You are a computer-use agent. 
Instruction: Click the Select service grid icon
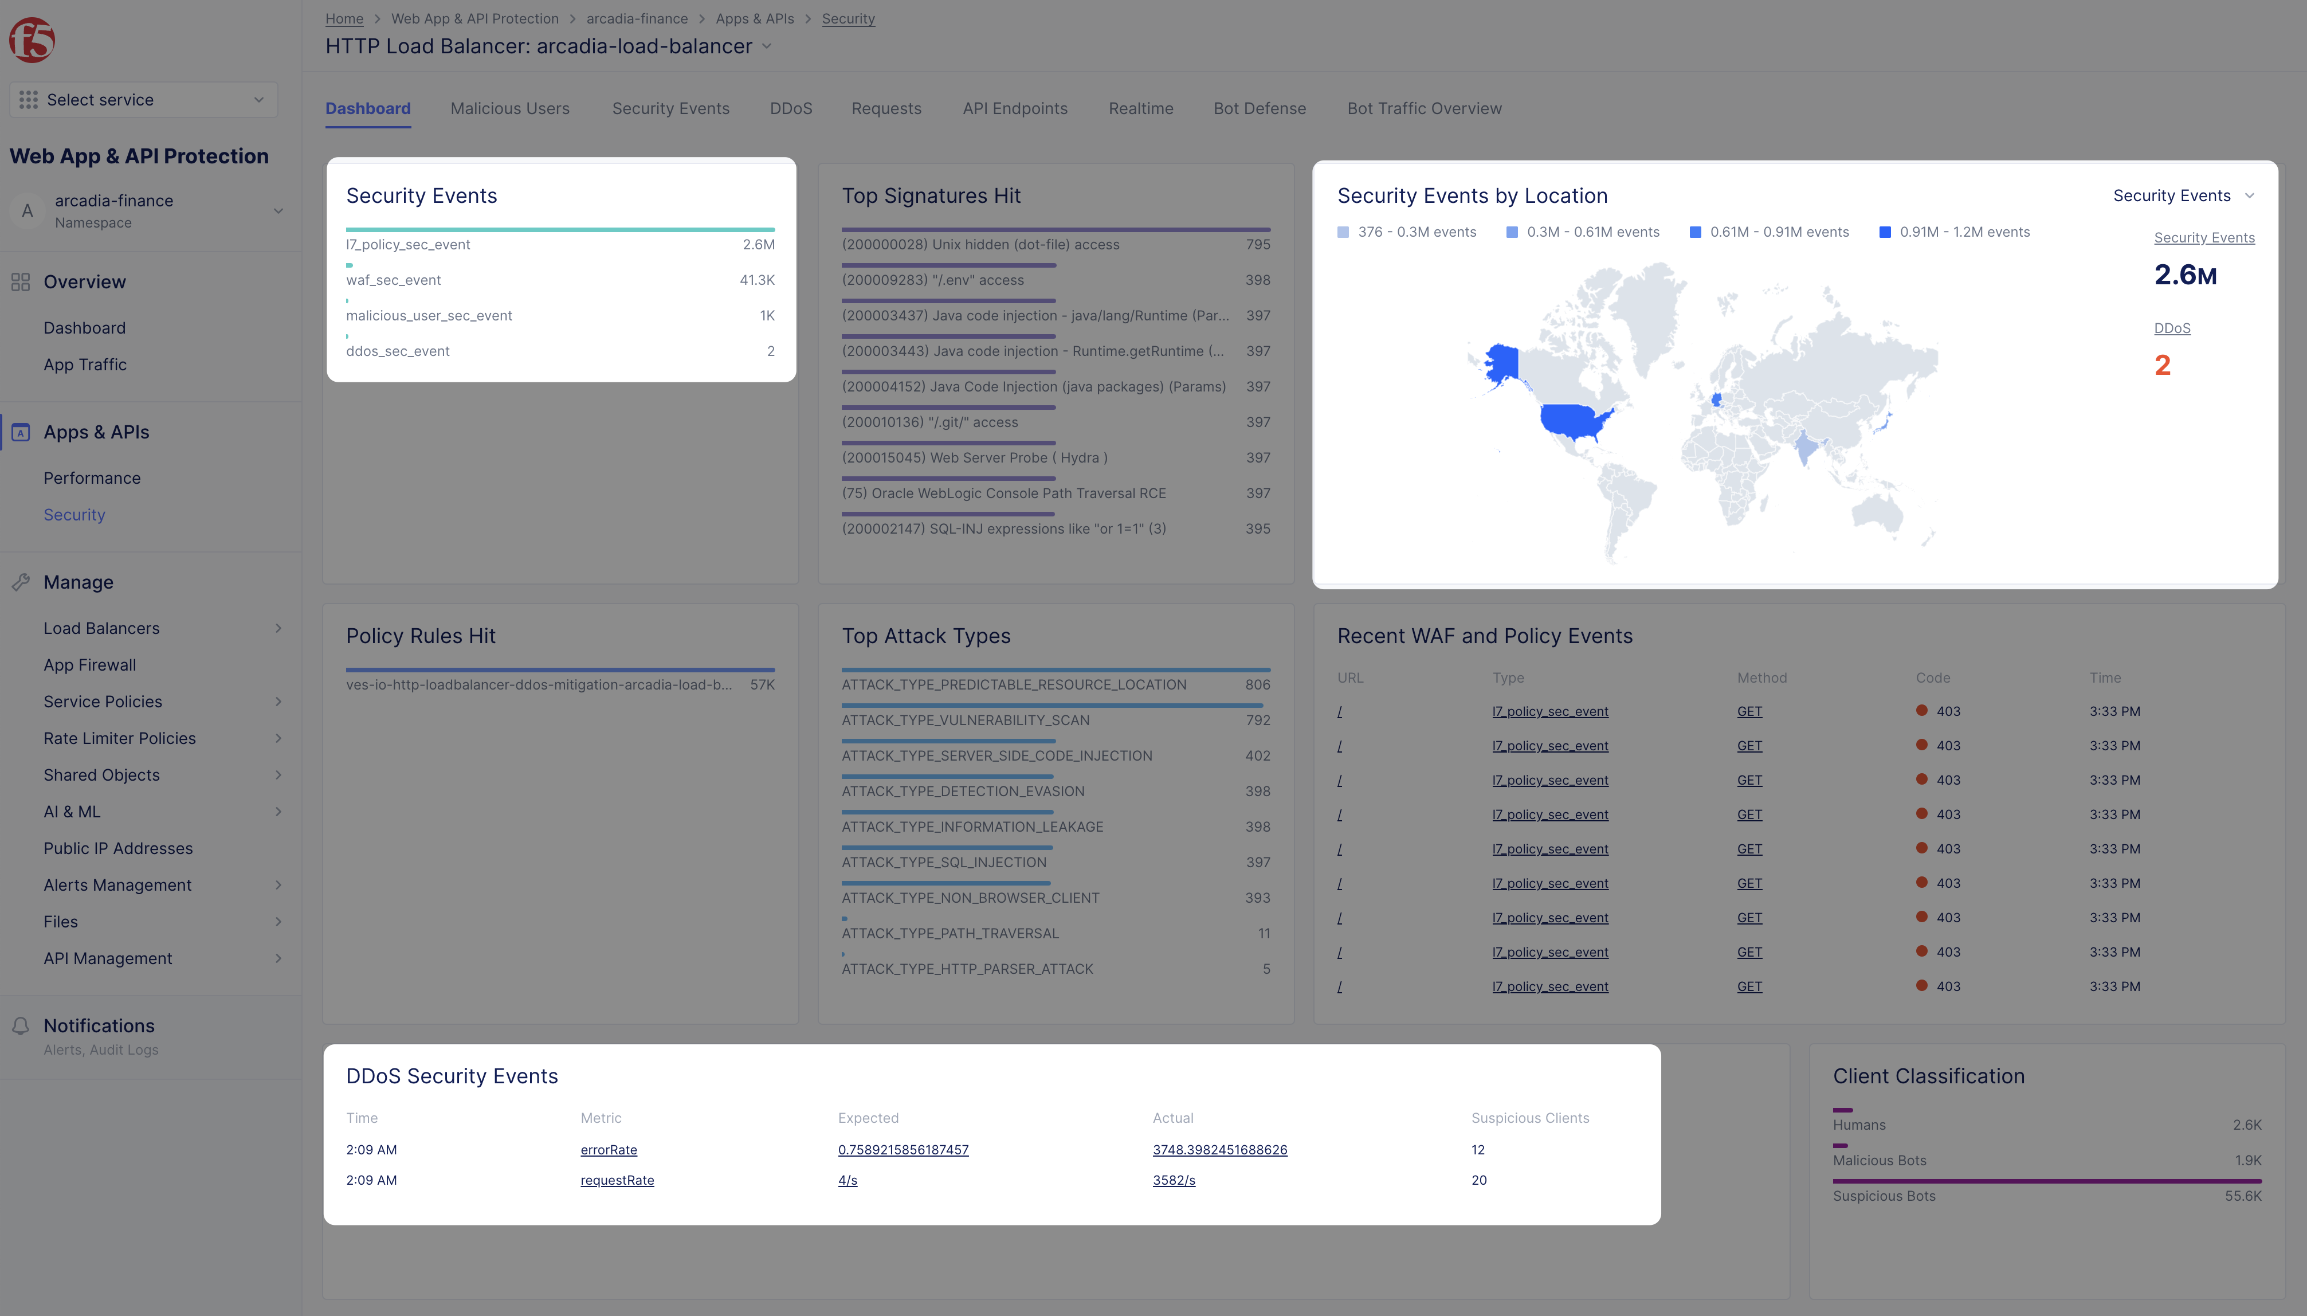click(28, 99)
